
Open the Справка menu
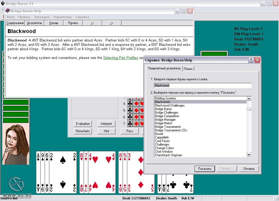[82, 17]
